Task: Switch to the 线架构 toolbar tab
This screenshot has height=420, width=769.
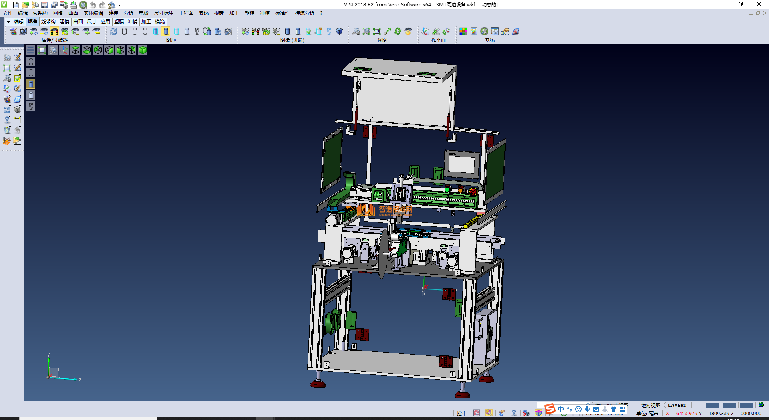Action: point(48,22)
